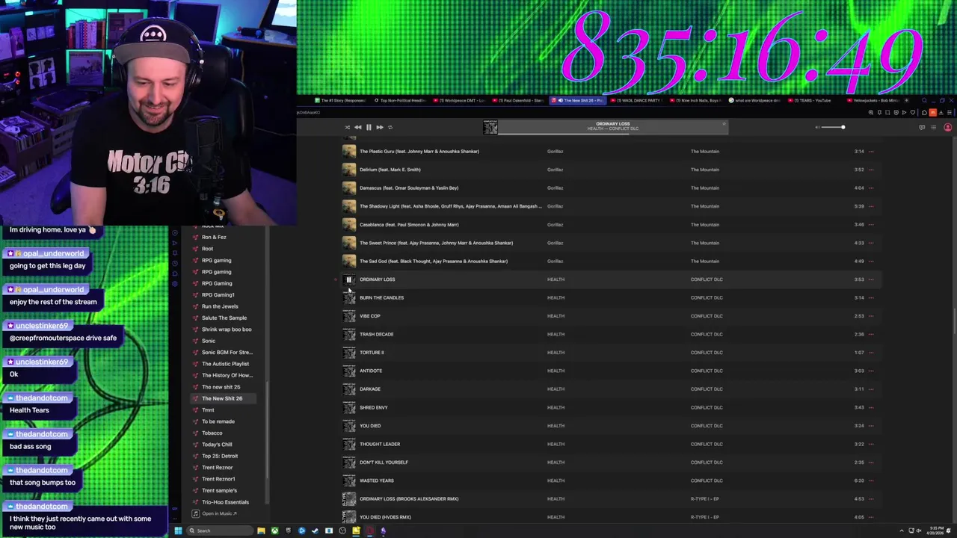Toggle shuffle in the music player
This screenshot has width=957, height=538.
(347, 127)
